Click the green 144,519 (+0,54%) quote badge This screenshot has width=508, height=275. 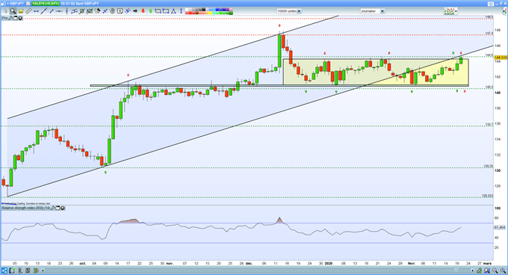[46, 4]
